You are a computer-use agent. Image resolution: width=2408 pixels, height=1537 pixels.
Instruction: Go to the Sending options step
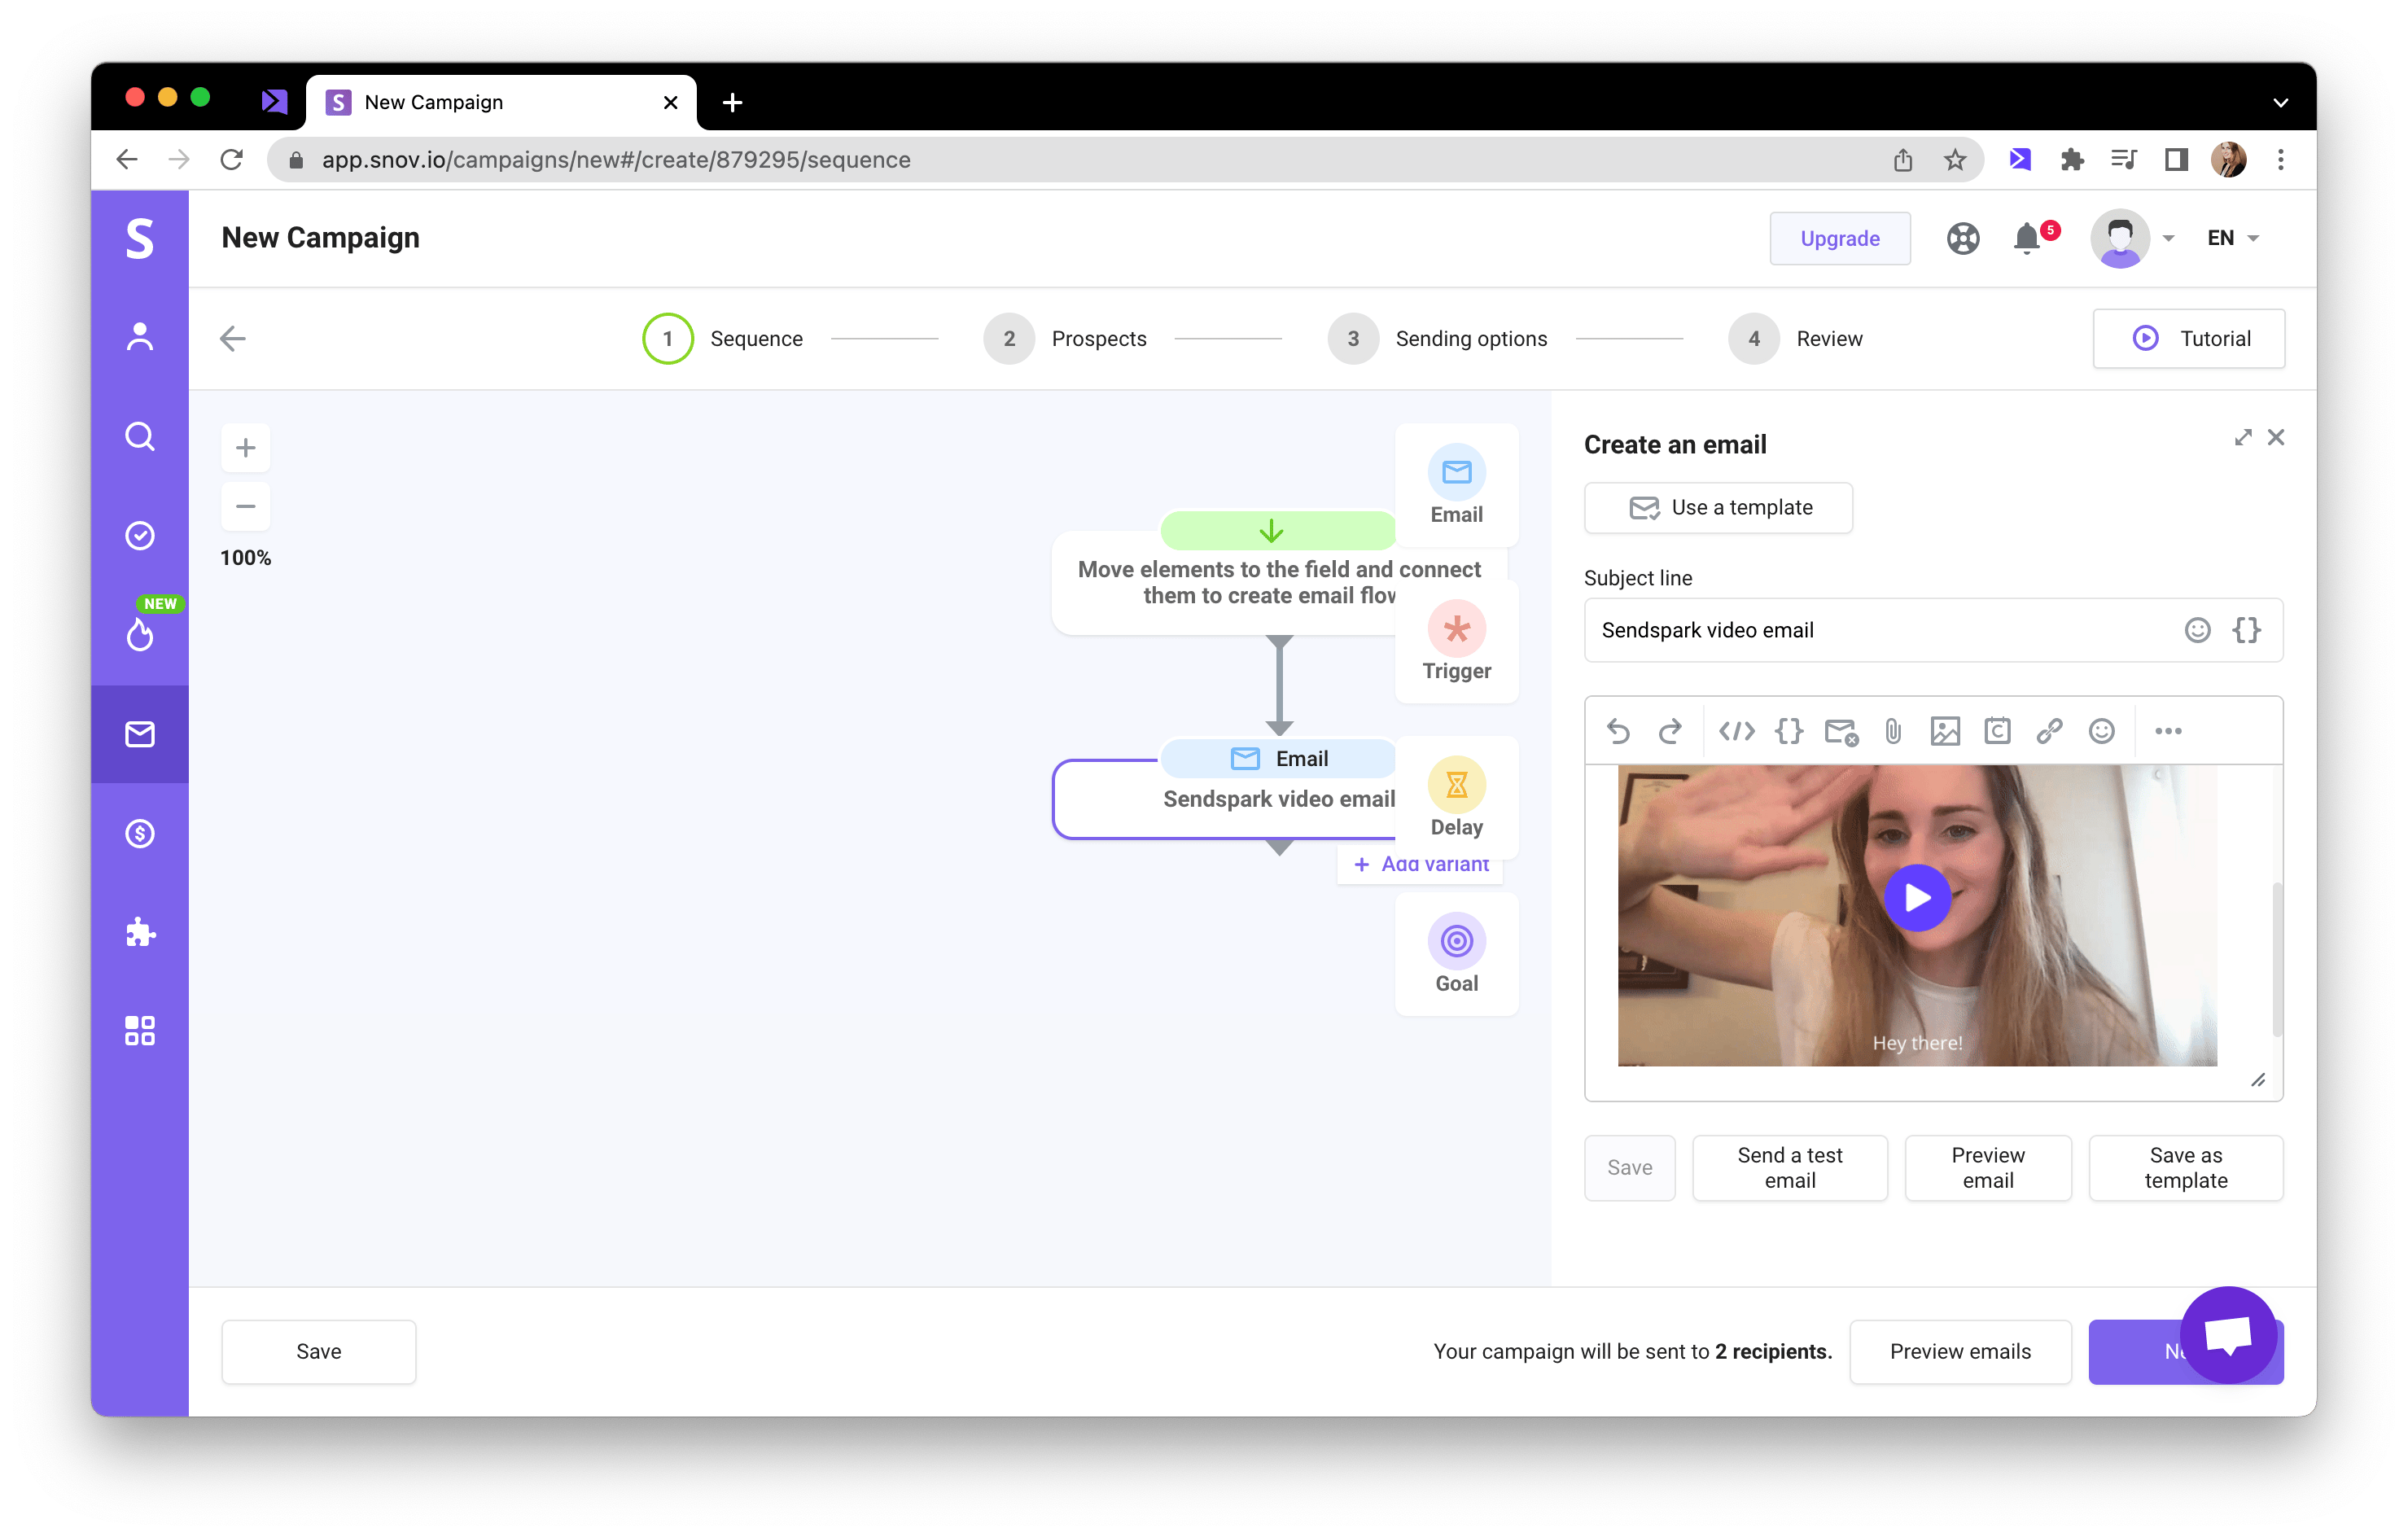[x=1438, y=338]
